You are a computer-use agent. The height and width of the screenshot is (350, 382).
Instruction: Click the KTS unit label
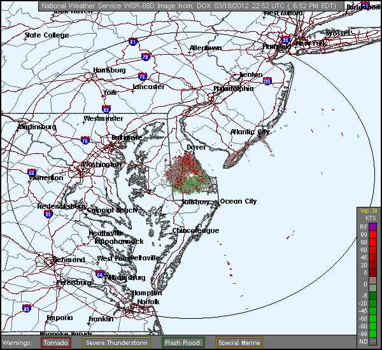pos(371,218)
